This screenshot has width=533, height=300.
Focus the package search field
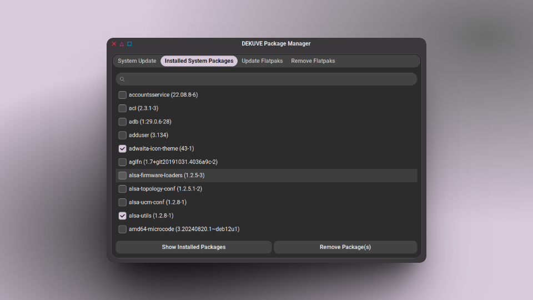(x=266, y=79)
